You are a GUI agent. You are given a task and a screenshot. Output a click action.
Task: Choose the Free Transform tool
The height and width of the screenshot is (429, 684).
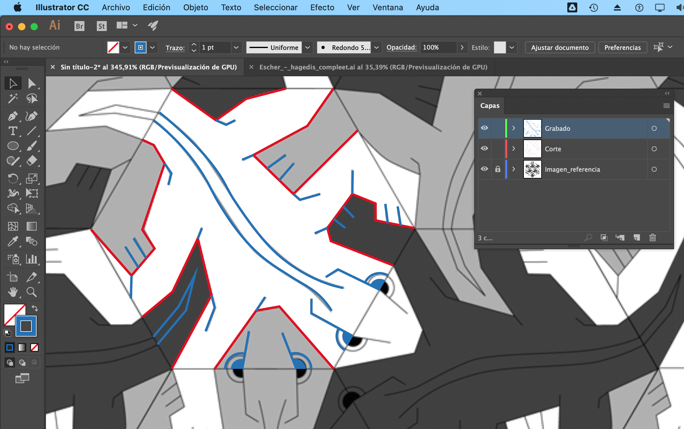[32, 193]
